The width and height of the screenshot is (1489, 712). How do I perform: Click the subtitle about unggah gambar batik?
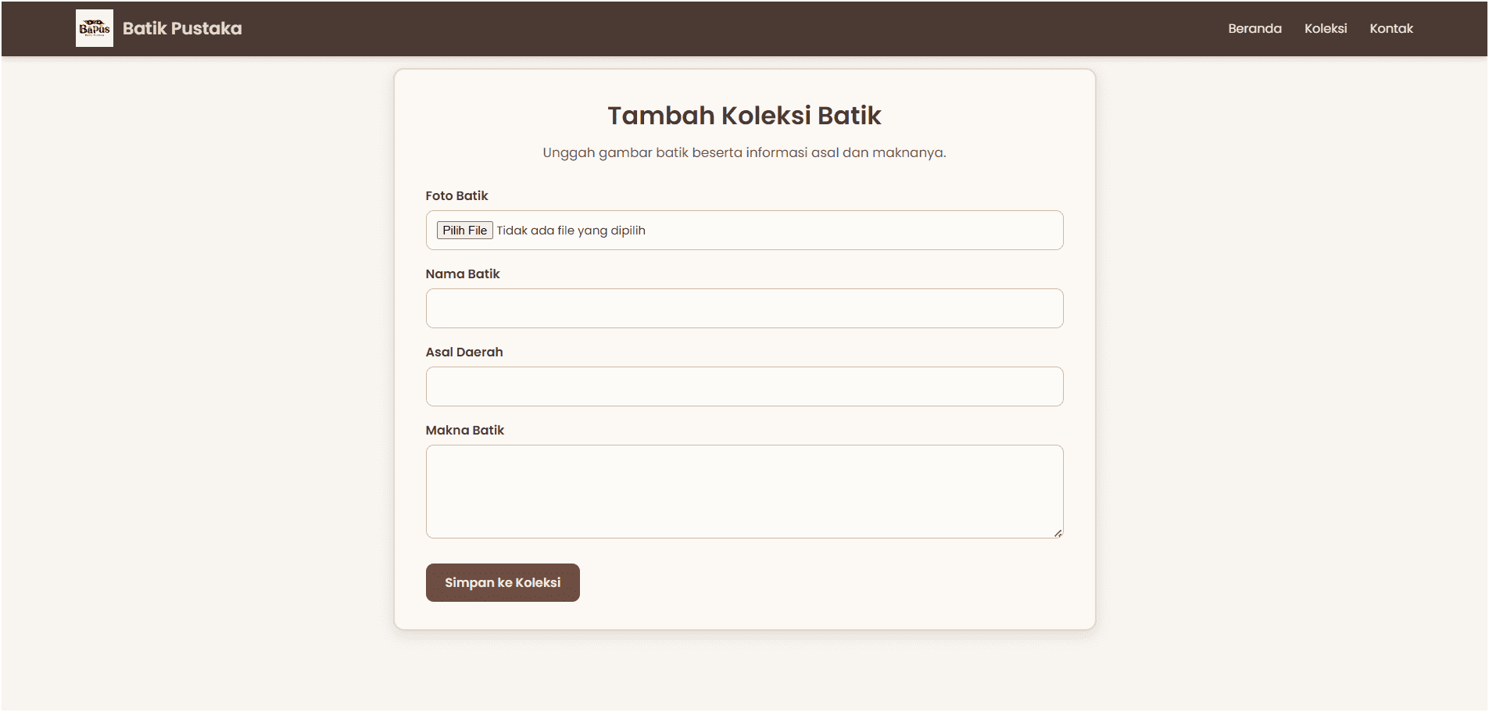click(743, 152)
